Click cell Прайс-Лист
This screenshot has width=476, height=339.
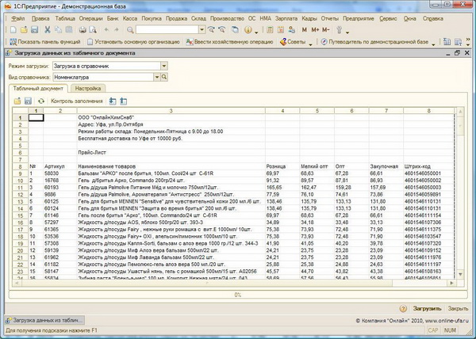click(171, 152)
